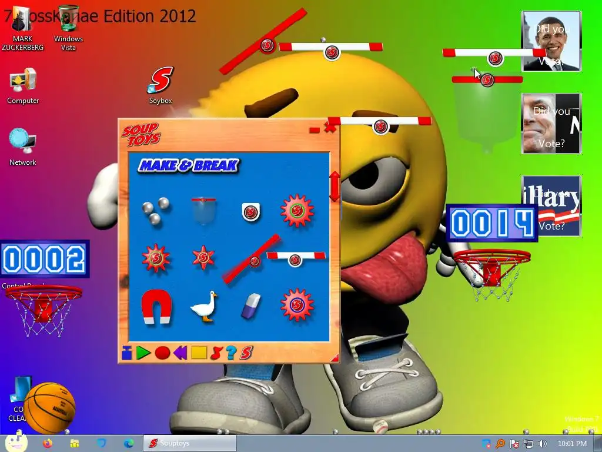Open the Start menu orb

pyautogui.click(x=16, y=442)
